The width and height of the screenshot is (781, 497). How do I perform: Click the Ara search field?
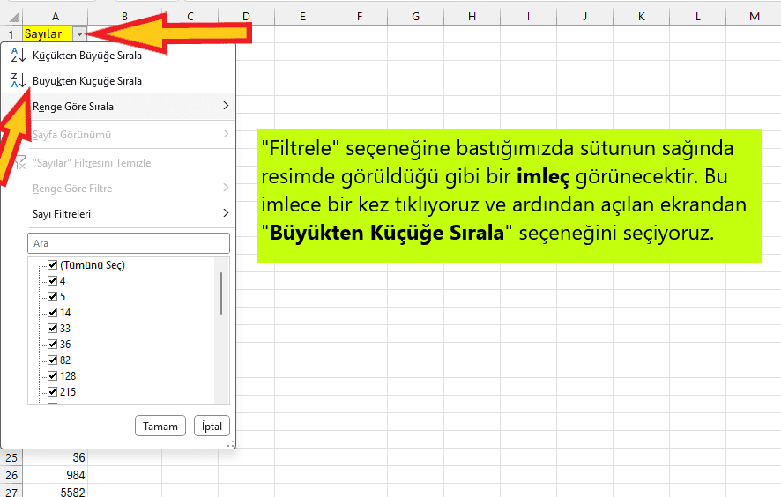pyautogui.click(x=129, y=243)
